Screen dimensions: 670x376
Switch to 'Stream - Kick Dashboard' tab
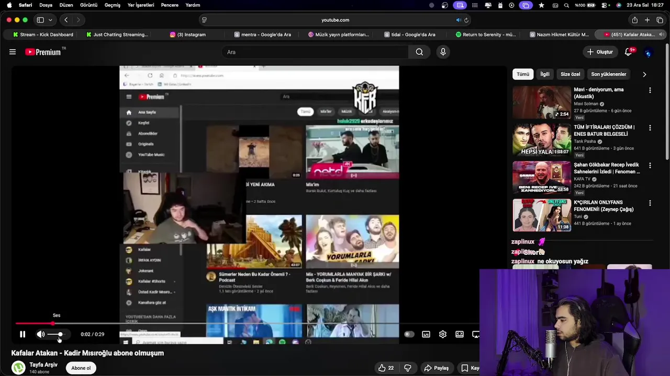(x=42, y=34)
